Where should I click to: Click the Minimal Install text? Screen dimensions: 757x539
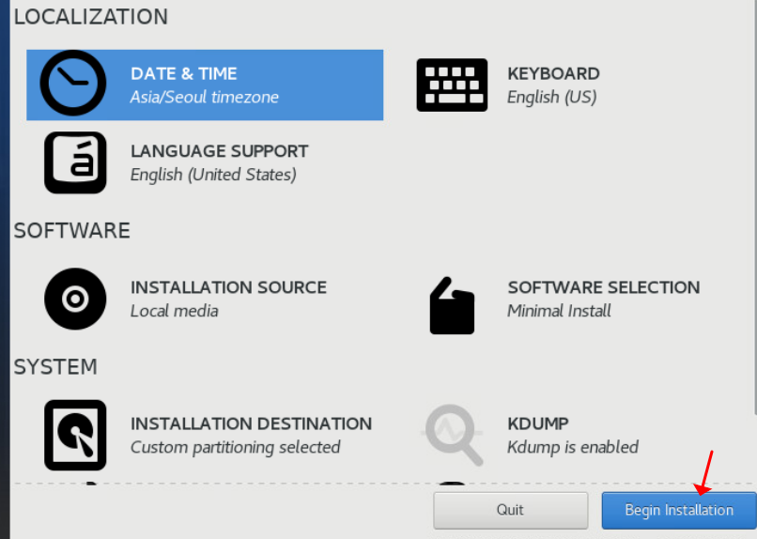559,311
